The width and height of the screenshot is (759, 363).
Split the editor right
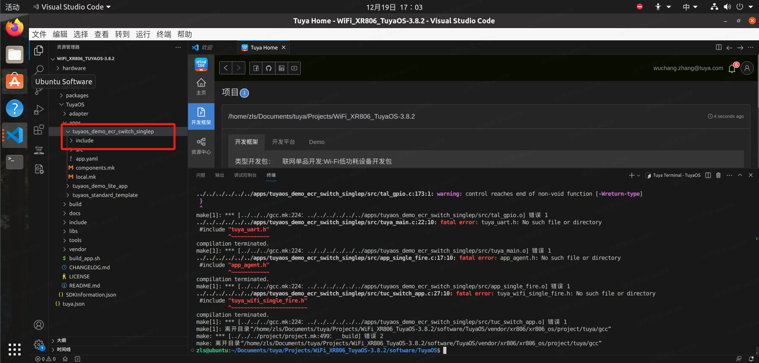click(x=719, y=47)
